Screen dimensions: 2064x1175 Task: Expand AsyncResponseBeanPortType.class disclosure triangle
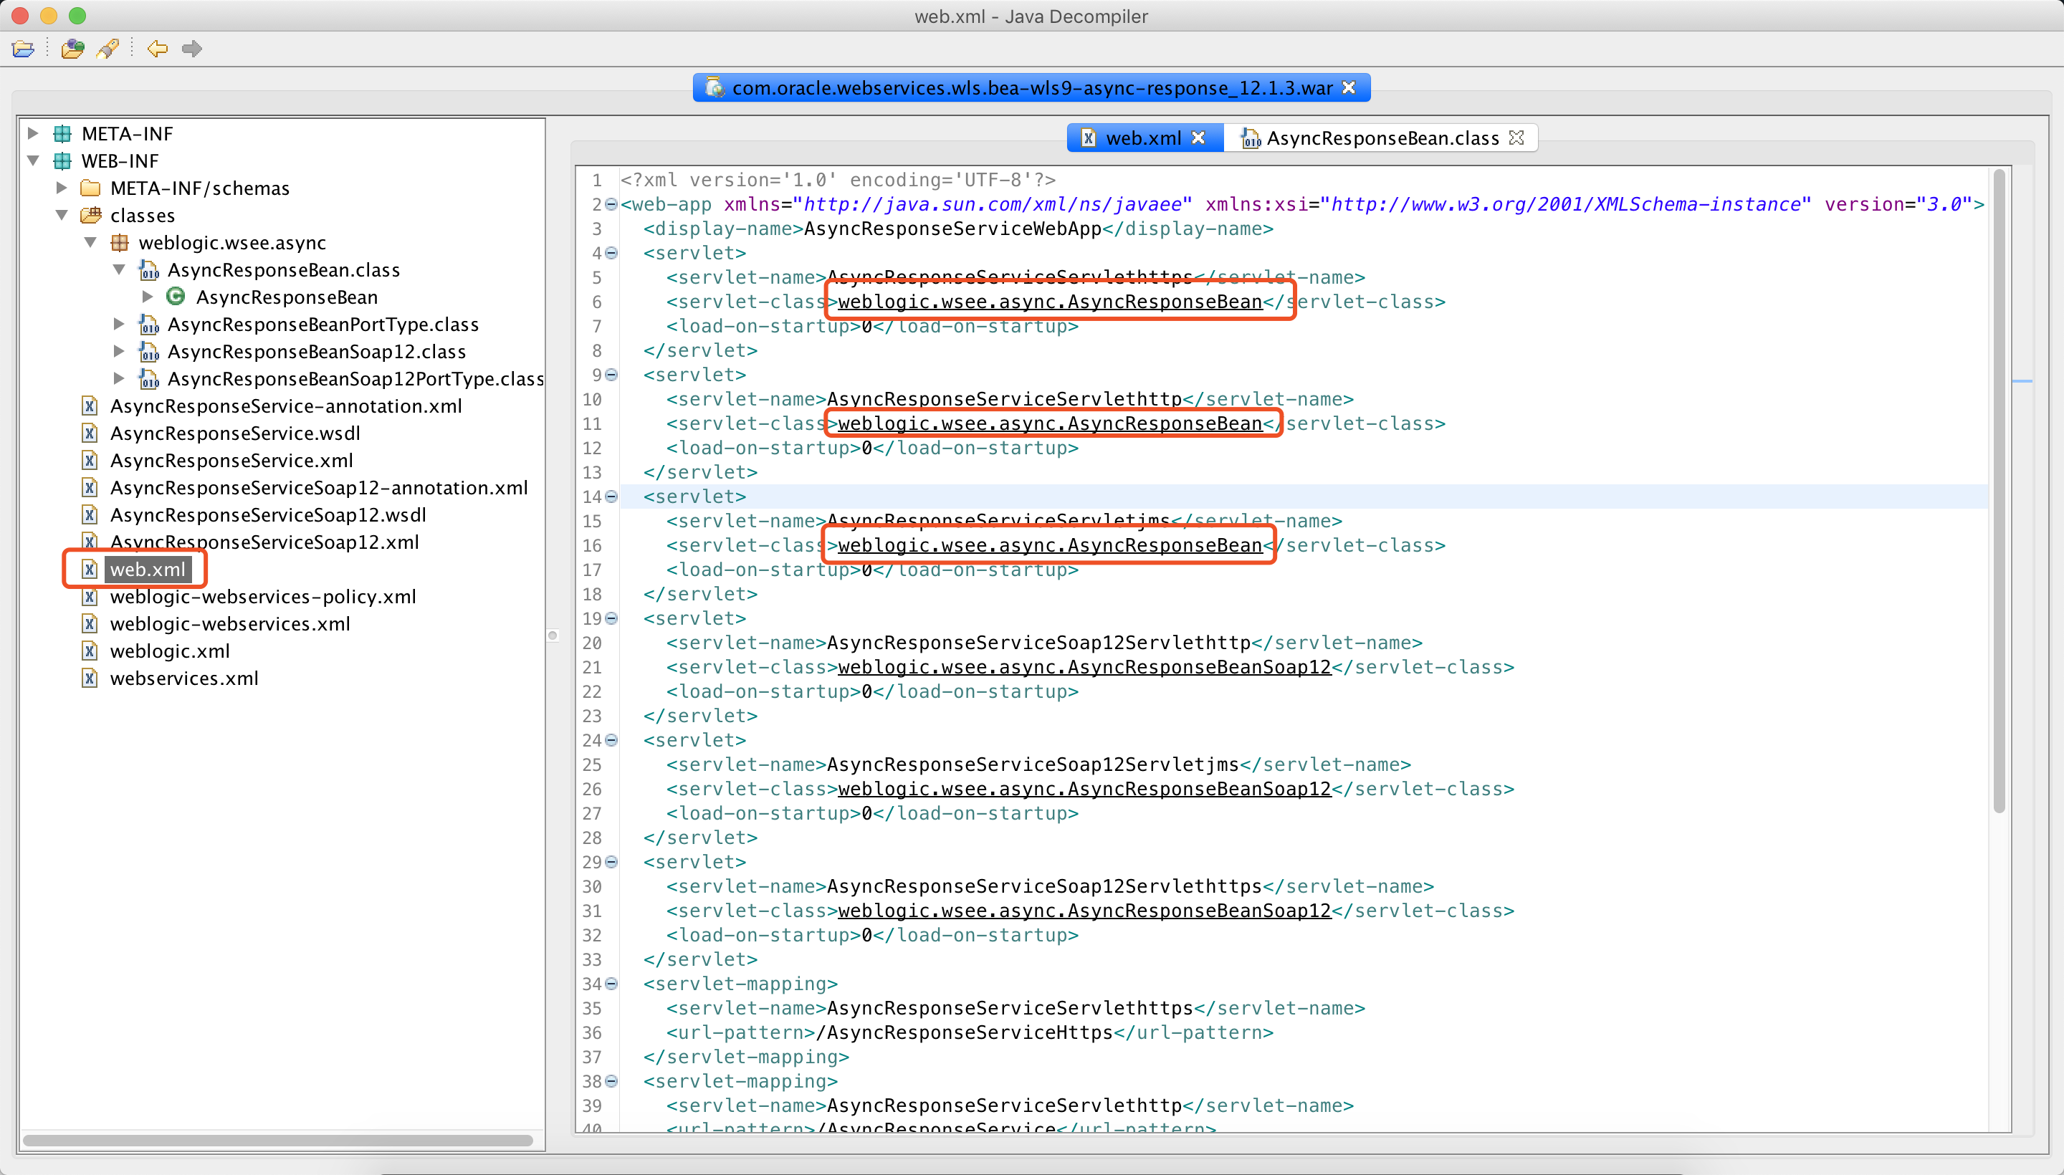pos(119,324)
